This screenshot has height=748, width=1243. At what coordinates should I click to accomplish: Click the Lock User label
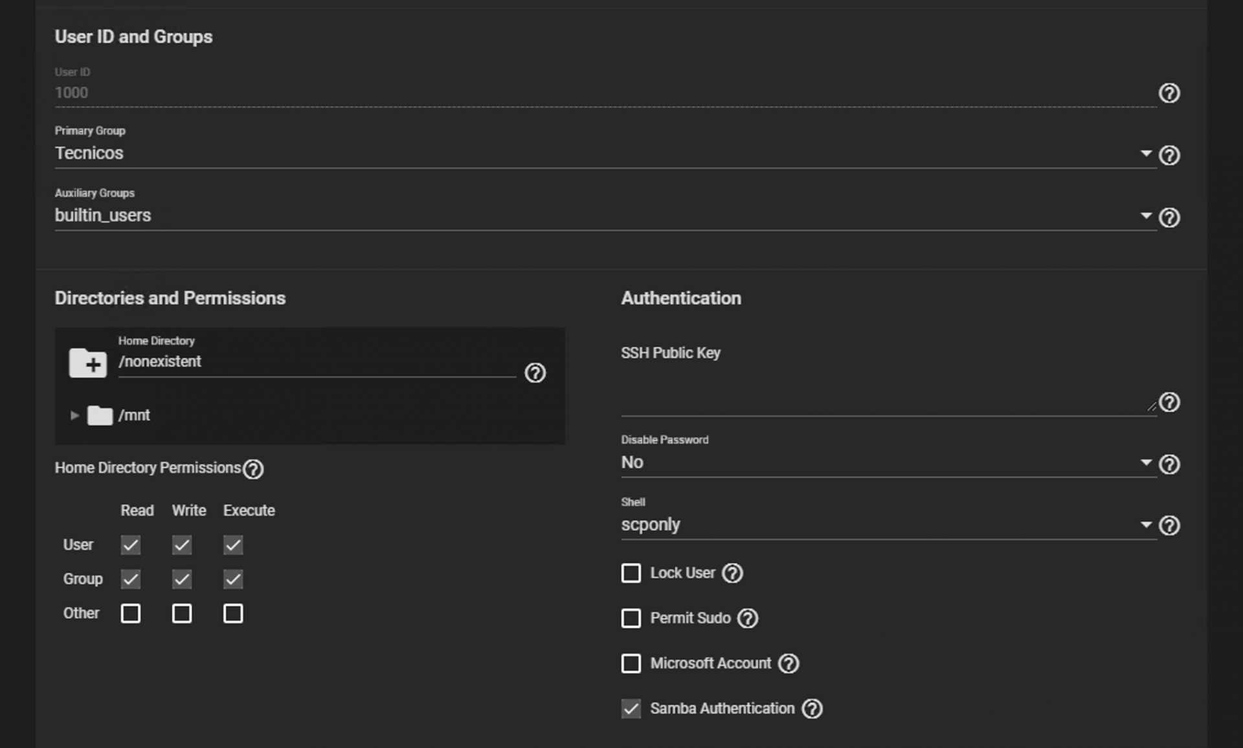pyautogui.click(x=682, y=573)
